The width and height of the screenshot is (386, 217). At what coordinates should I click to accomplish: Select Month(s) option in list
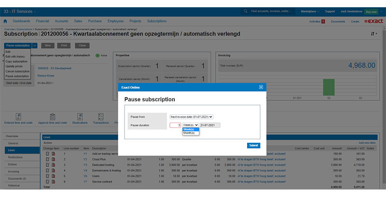(191, 133)
